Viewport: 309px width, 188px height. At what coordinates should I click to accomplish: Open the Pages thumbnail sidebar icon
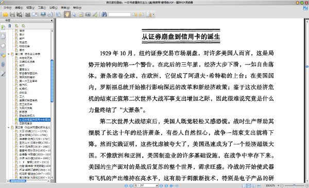(3, 37)
